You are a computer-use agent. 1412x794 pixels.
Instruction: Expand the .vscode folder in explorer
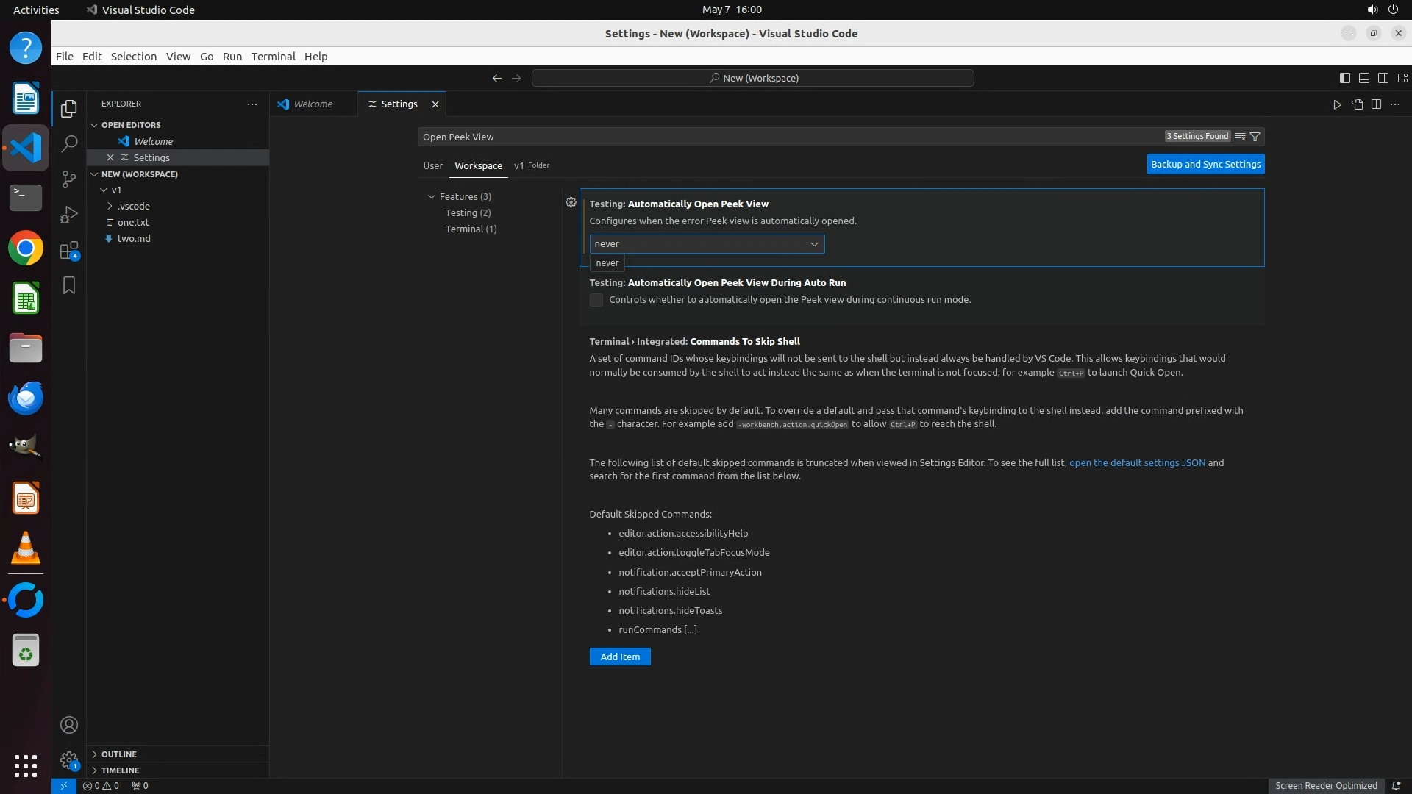click(x=133, y=206)
